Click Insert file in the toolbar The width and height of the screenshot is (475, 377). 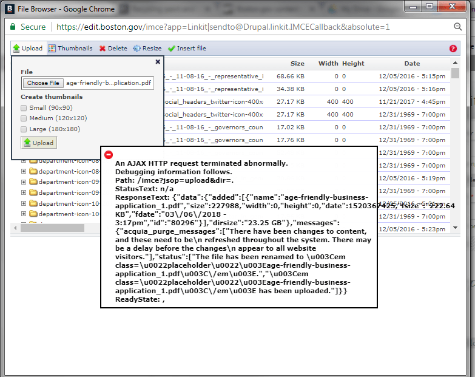187,49
